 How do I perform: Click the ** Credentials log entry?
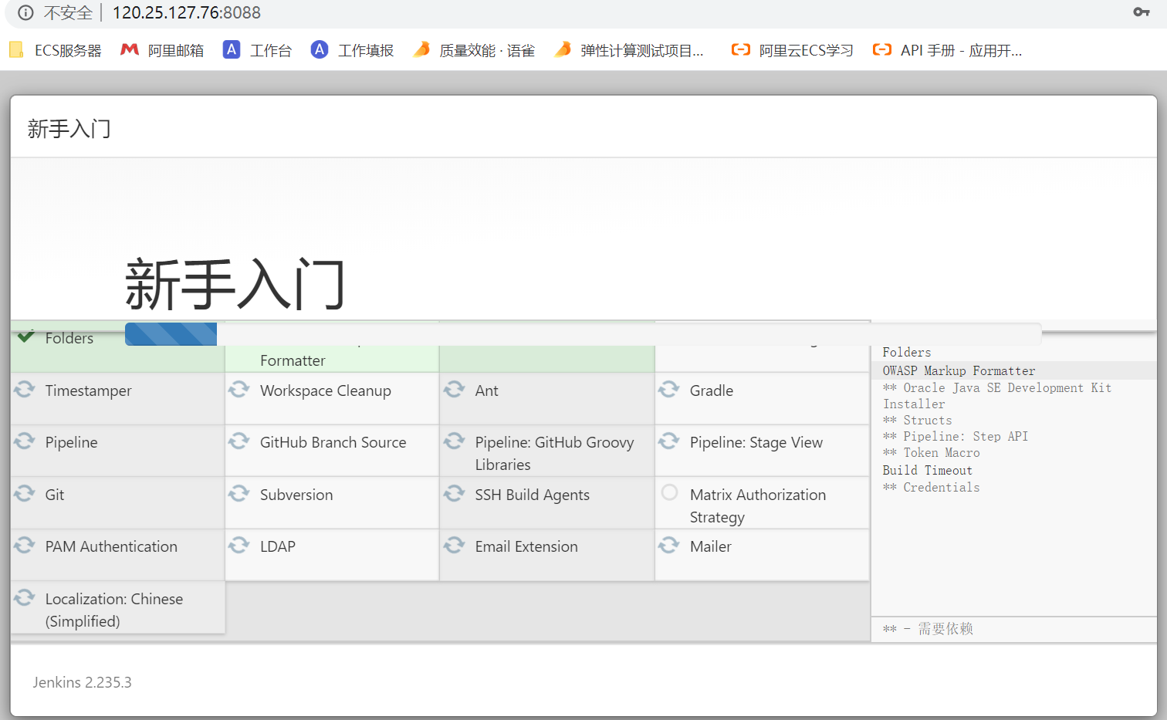931,487
